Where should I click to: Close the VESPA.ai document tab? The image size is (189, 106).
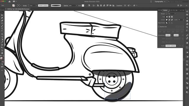(x=6, y=9)
